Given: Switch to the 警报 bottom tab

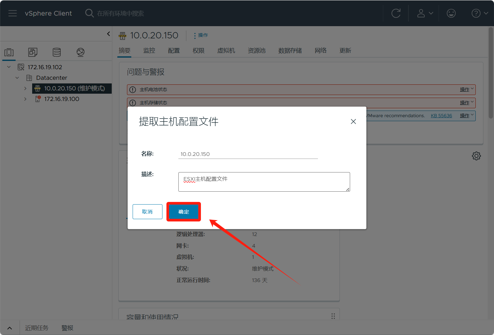Looking at the screenshot, I should tap(67, 328).
